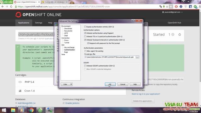Switch to the second browser tab
The height and width of the screenshot is (113, 201).
pos(55,2)
